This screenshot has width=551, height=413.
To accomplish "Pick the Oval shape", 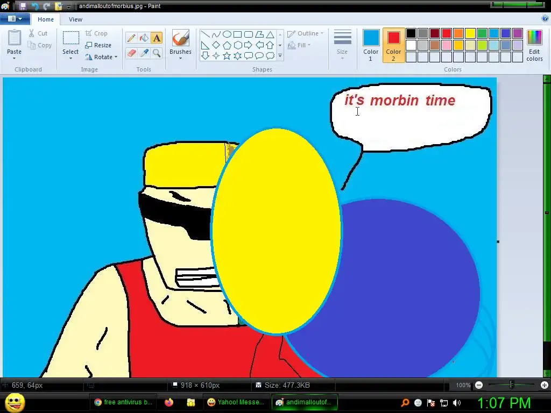I will pos(227,34).
